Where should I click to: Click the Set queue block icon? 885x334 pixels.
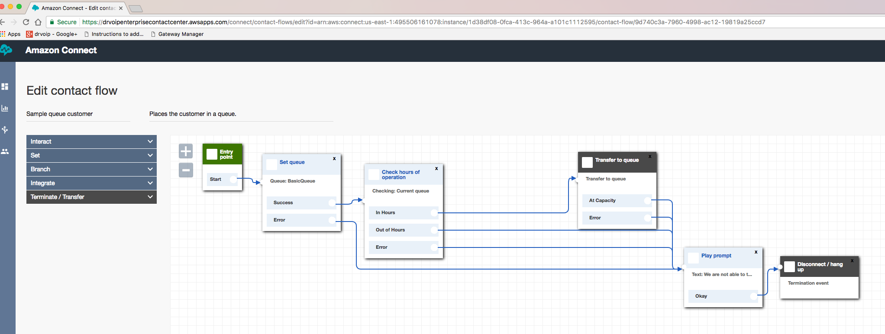(271, 164)
